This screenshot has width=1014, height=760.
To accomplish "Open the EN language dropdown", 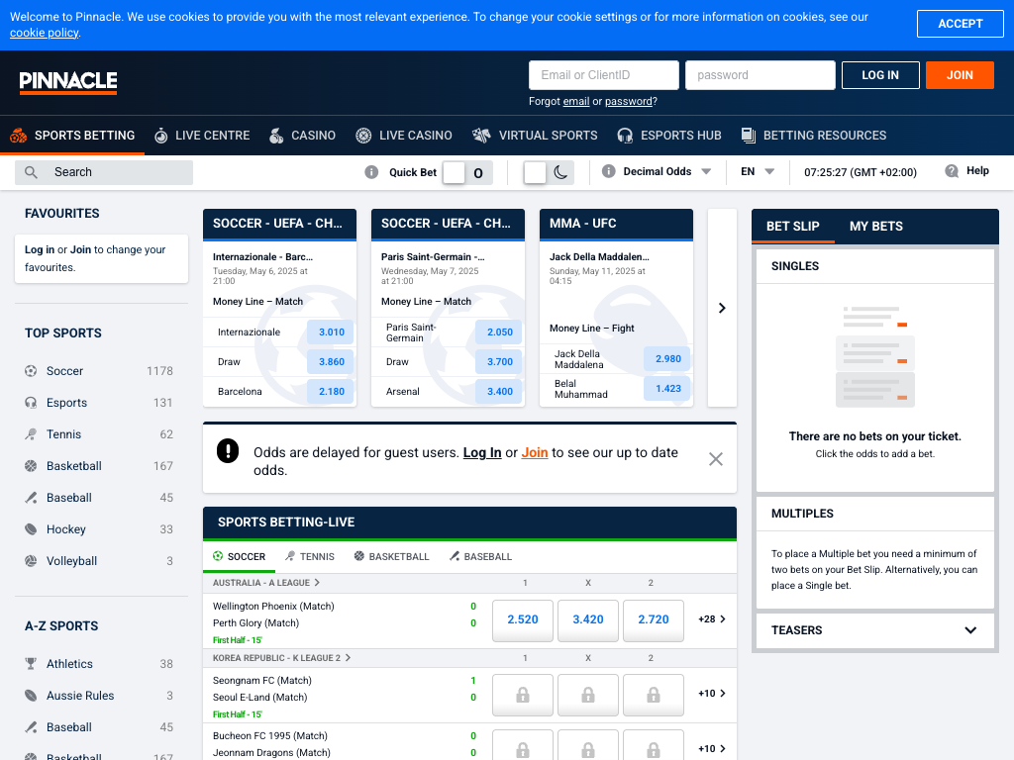I will point(758,172).
